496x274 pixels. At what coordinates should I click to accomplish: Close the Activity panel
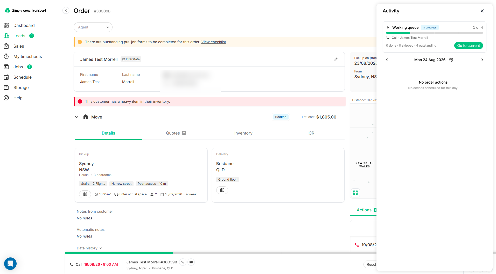(482, 11)
